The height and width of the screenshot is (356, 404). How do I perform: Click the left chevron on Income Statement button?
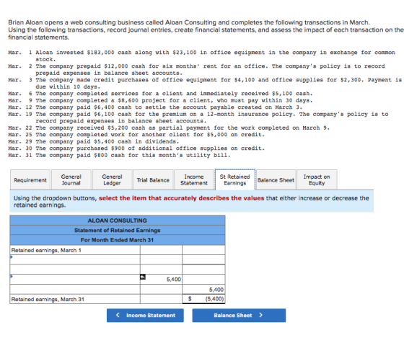tap(118, 315)
